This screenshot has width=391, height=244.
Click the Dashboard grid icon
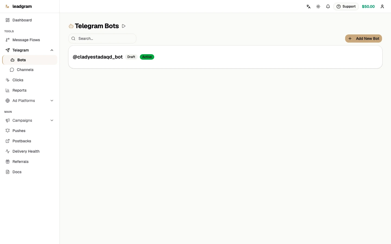point(8,20)
